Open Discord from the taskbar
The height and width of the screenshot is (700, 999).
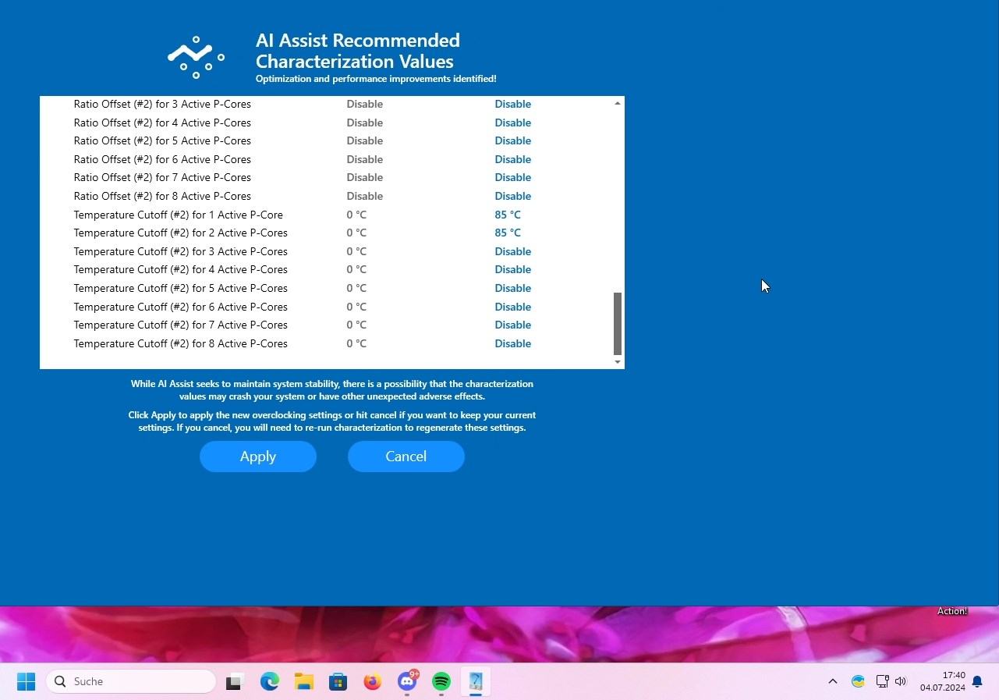pyautogui.click(x=407, y=681)
